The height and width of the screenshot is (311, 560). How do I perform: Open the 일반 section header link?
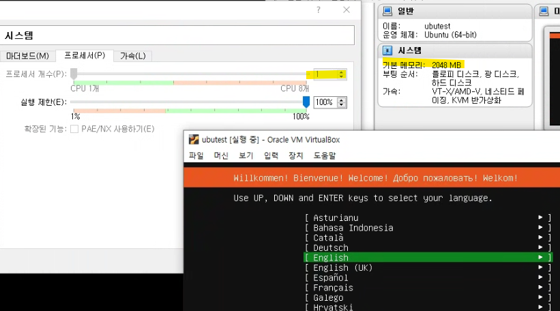coord(406,12)
